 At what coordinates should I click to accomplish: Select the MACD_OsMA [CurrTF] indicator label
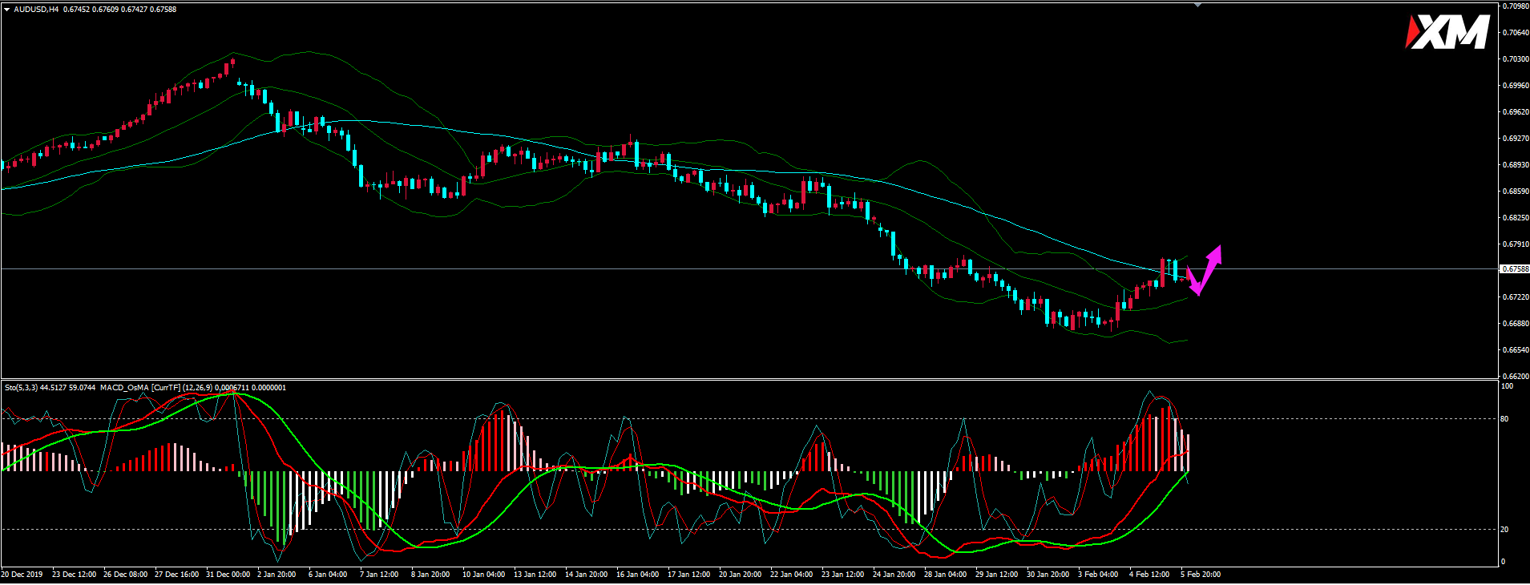coord(141,388)
